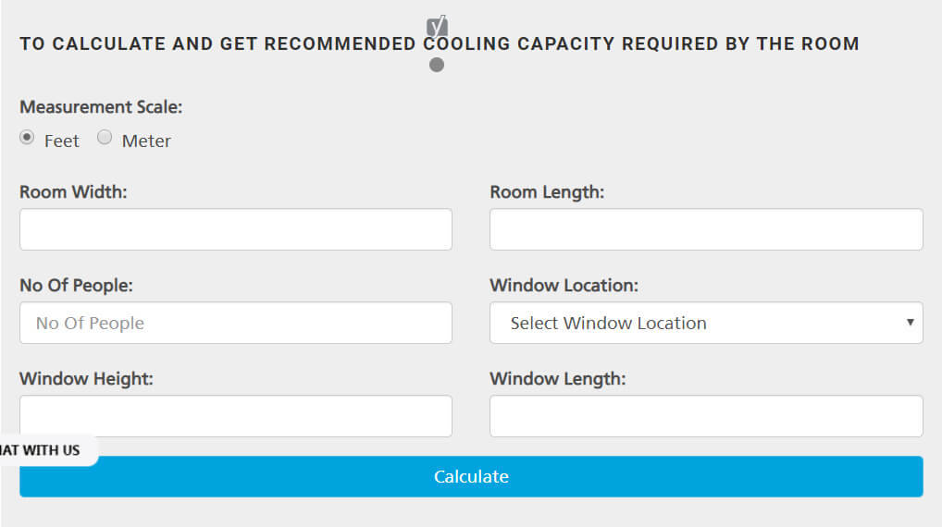
Task: Click the Feet option label
Action: point(62,141)
